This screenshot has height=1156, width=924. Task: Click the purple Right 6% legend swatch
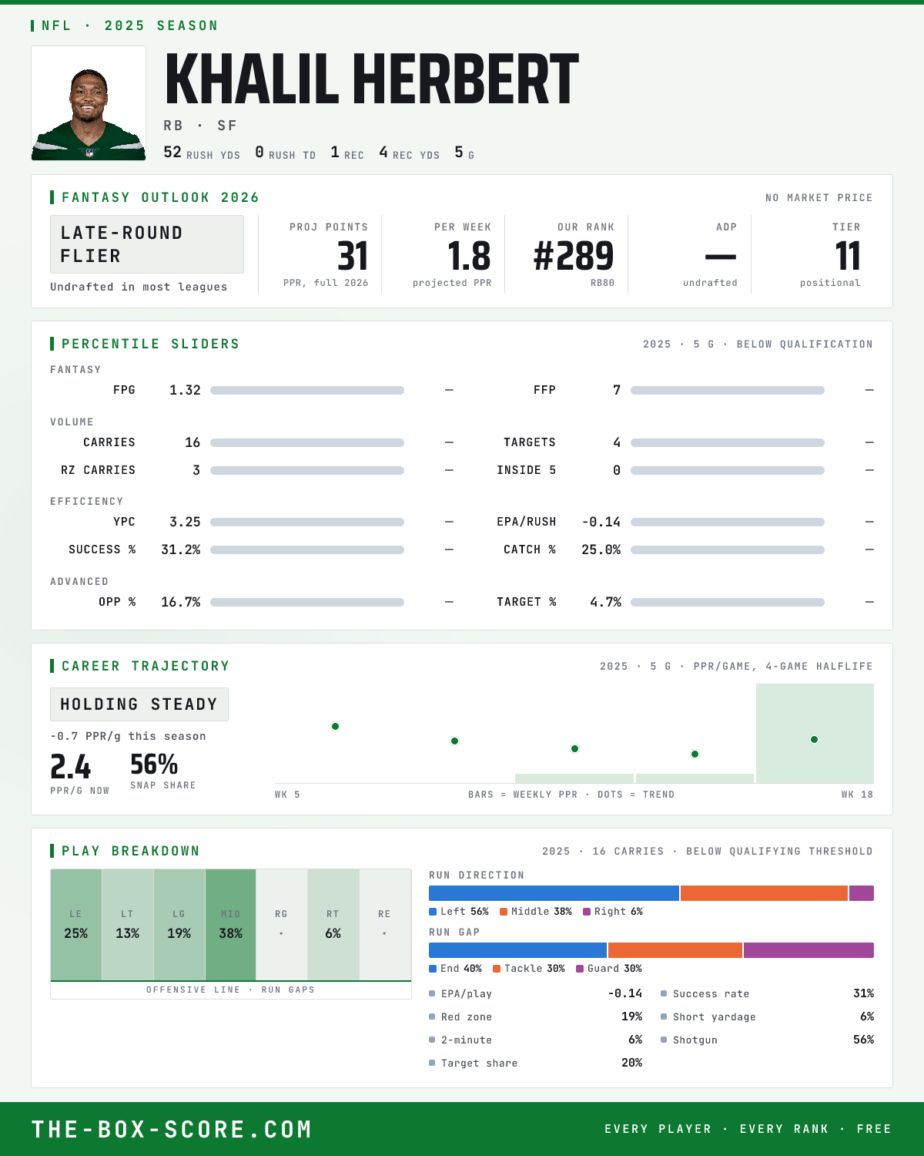[587, 912]
